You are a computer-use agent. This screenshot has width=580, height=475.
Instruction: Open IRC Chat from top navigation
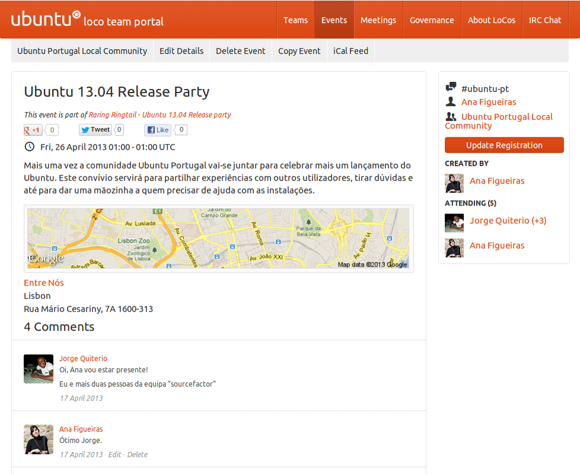click(x=544, y=20)
